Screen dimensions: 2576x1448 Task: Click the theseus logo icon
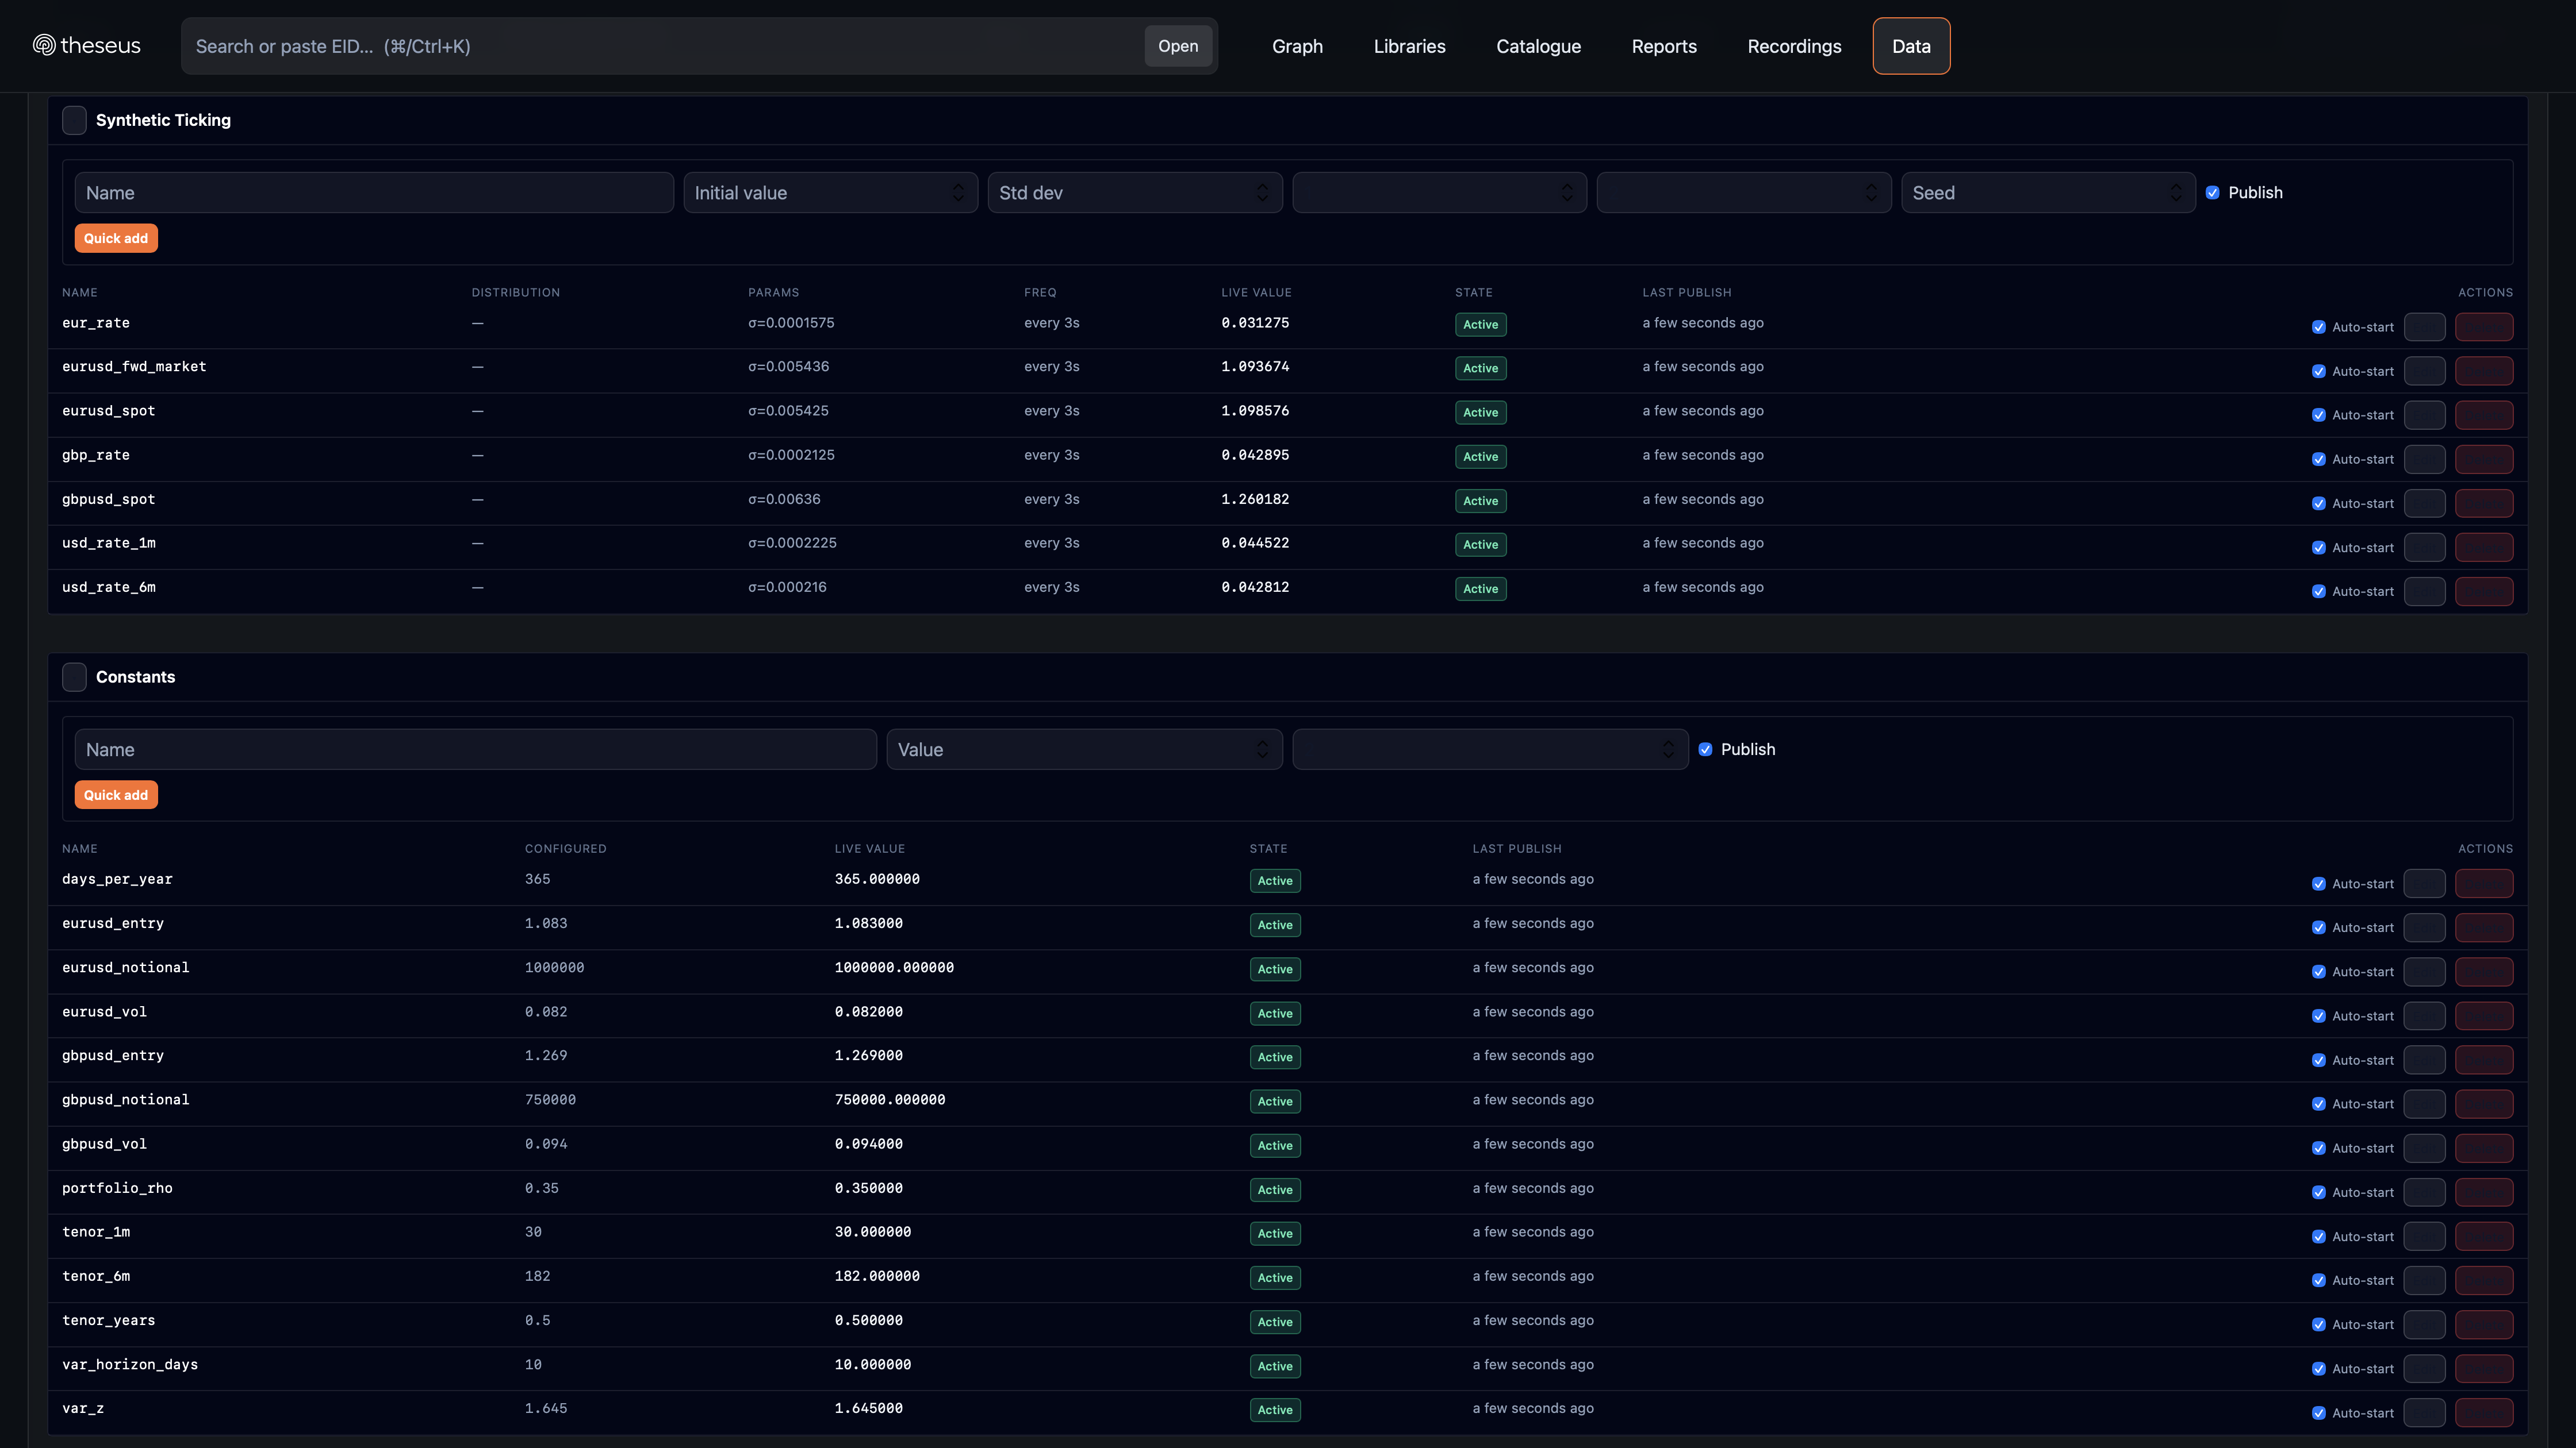44,45
